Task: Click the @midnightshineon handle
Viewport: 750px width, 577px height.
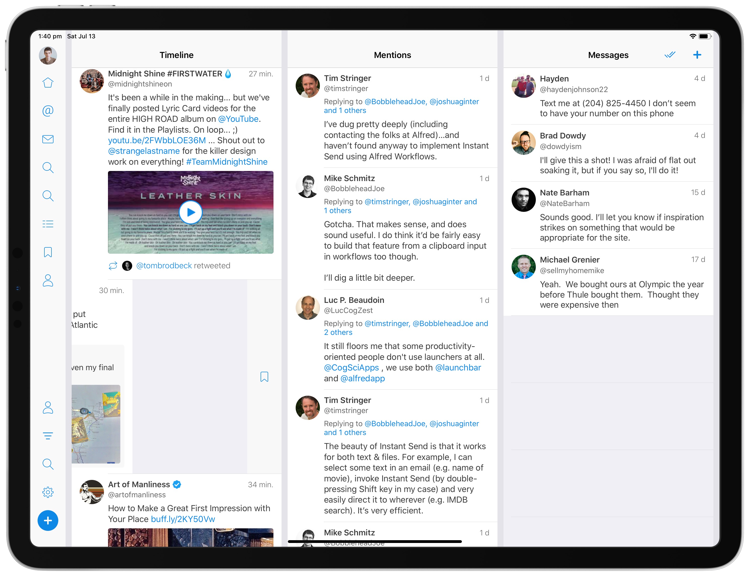Action: [140, 84]
